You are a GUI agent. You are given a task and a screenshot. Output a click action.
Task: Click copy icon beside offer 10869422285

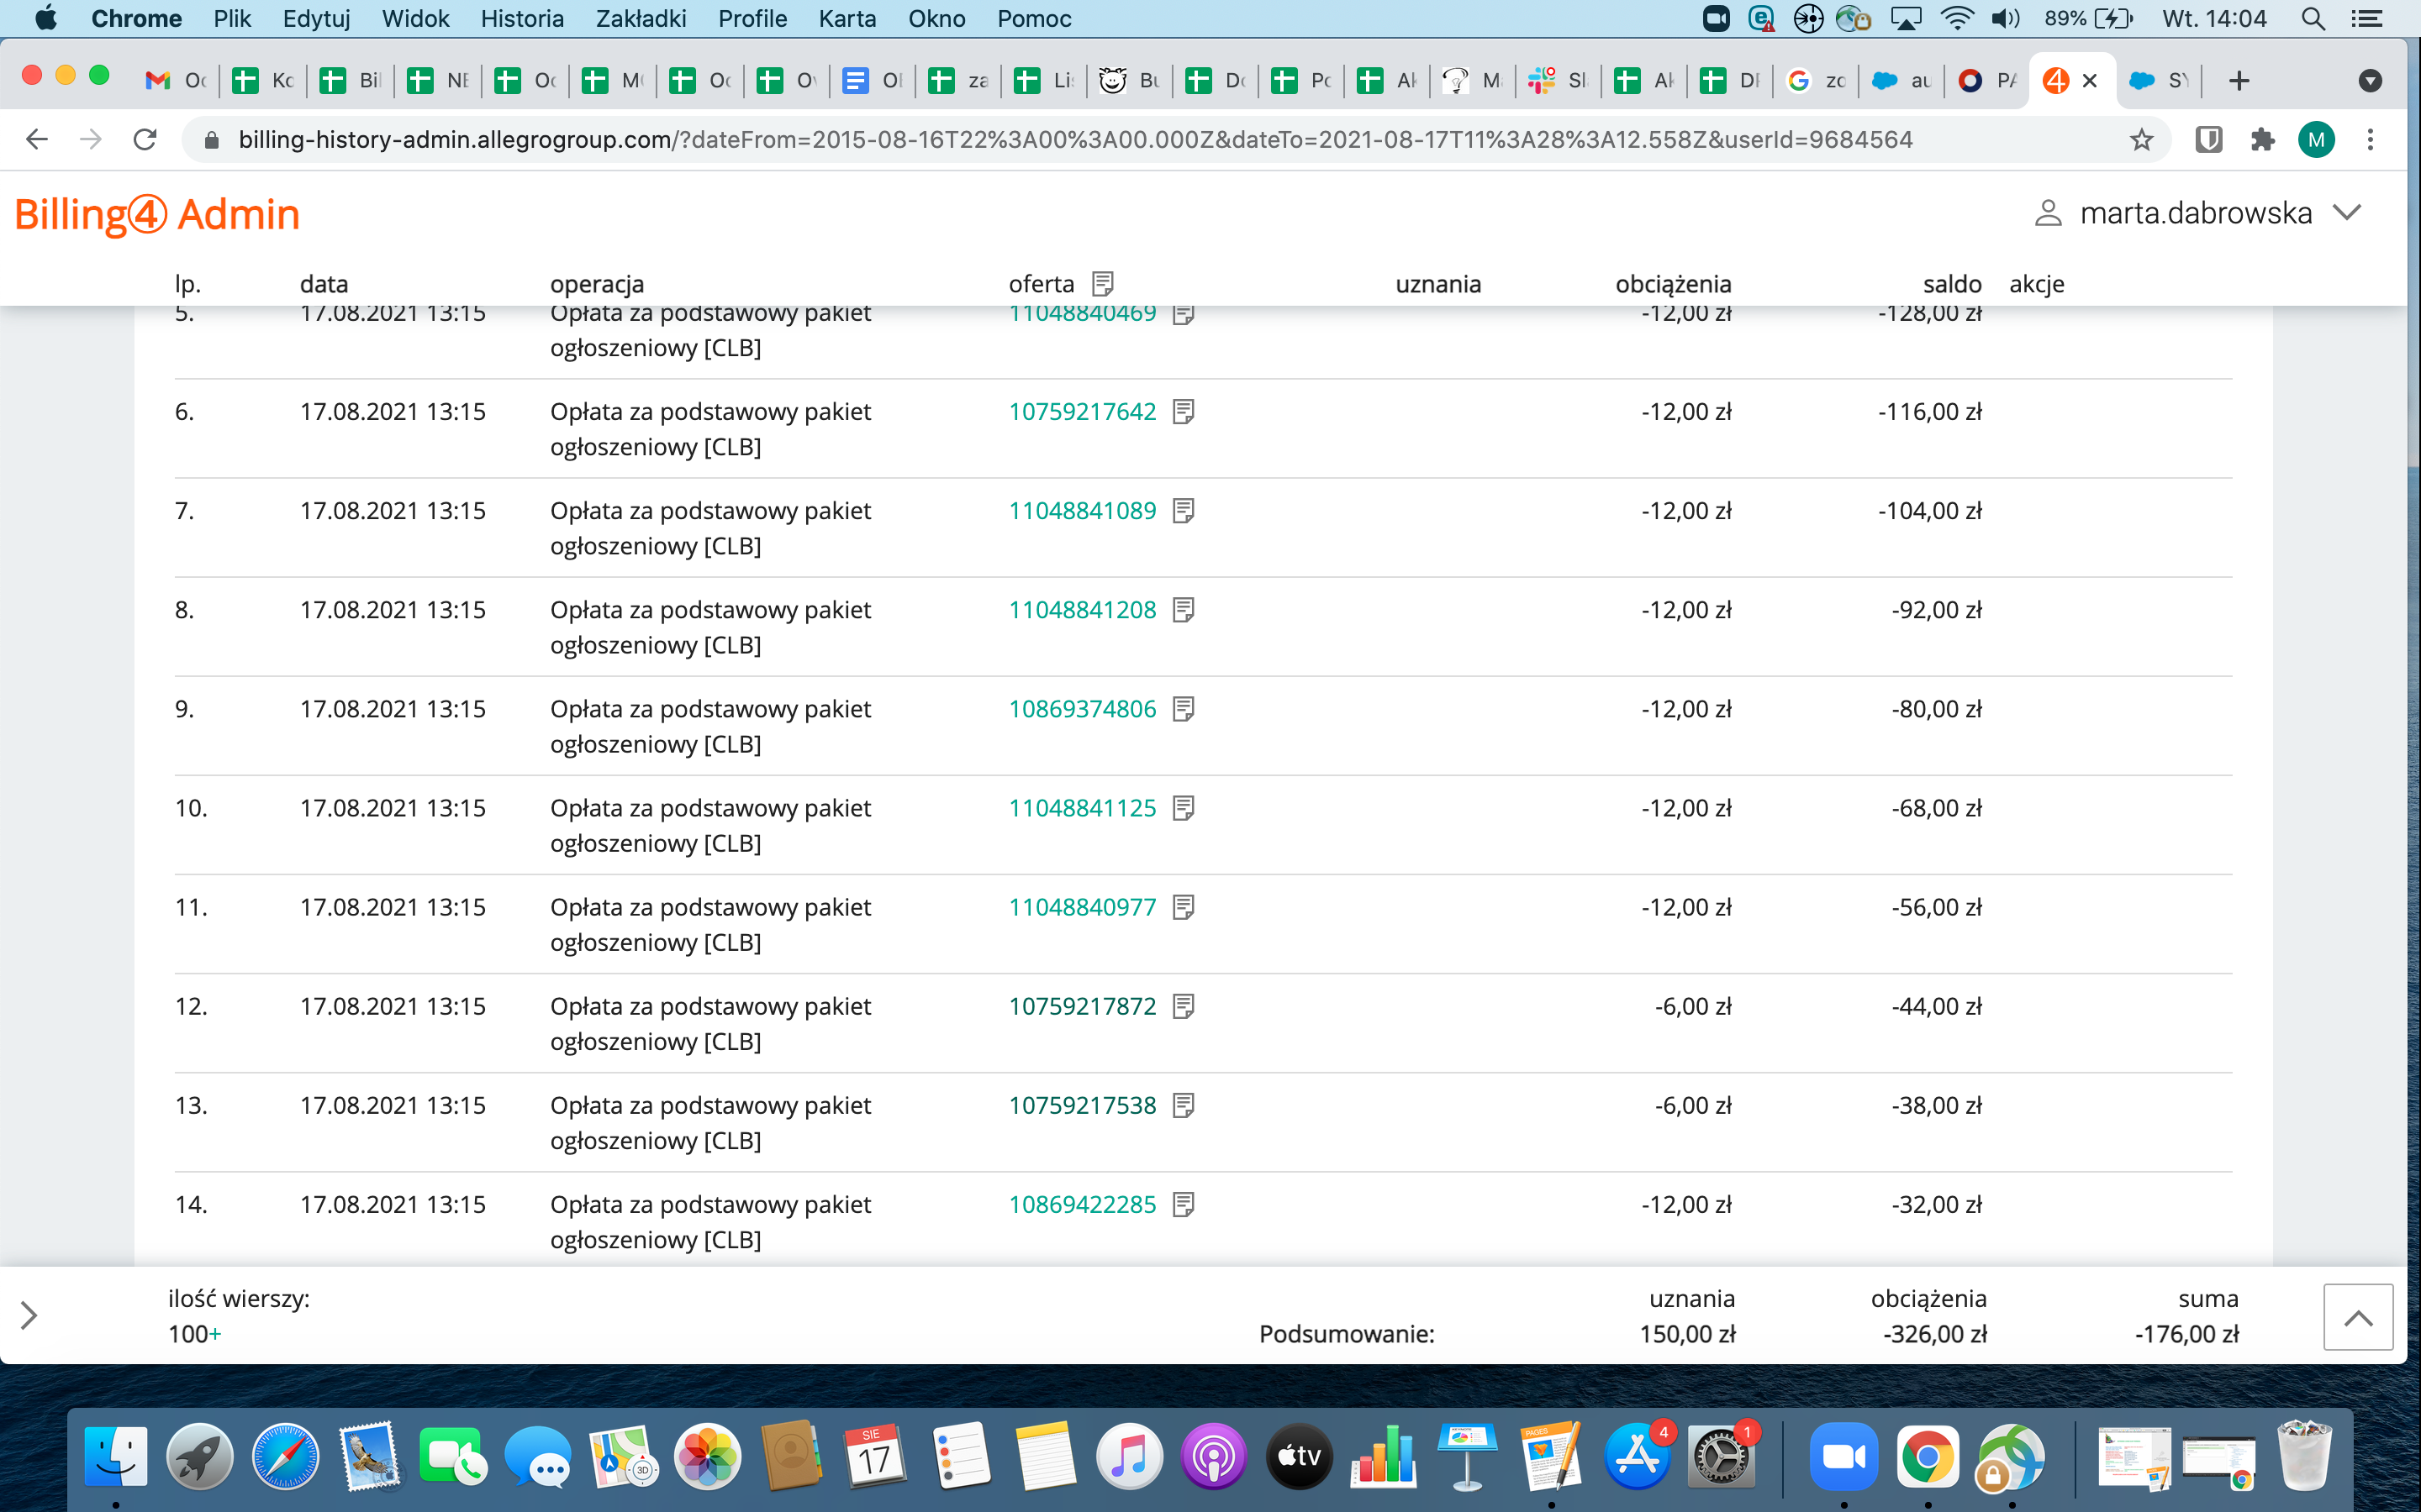coord(1184,1205)
